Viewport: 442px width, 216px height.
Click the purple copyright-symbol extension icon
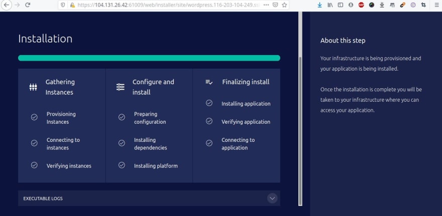(413, 5)
